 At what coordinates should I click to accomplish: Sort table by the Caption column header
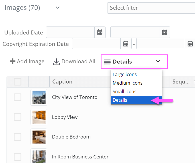coord(62,82)
